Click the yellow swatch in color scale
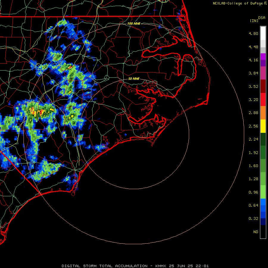 pyautogui.click(x=263, y=126)
